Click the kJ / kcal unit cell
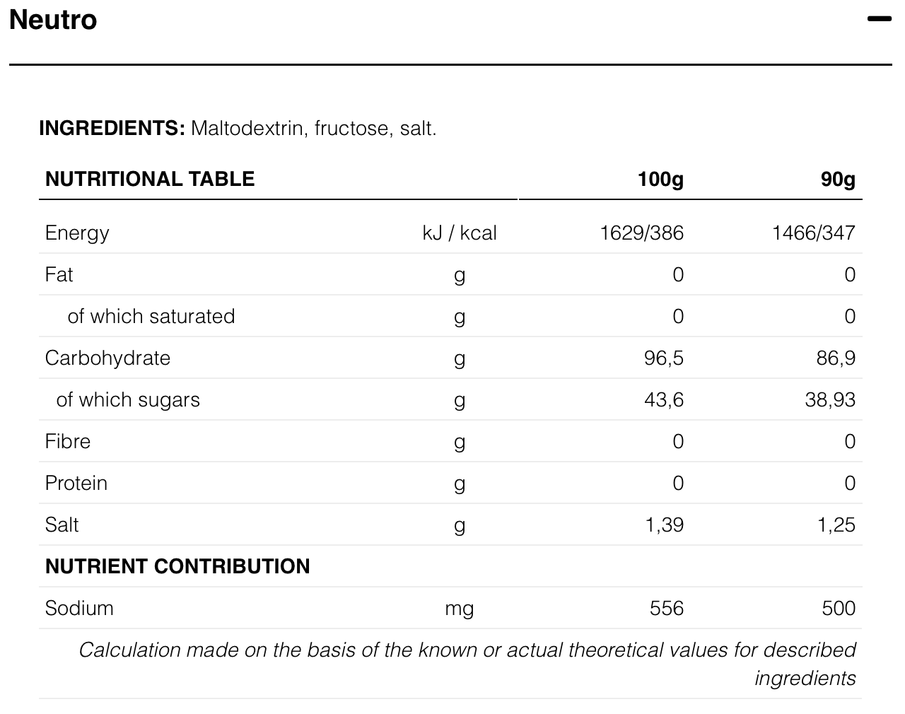Screen dimensions: 905x714 click(x=460, y=233)
